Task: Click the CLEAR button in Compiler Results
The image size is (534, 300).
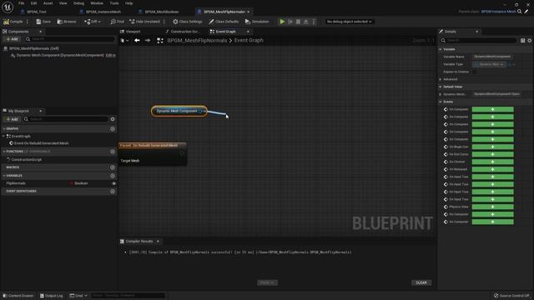Action: point(421,282)
